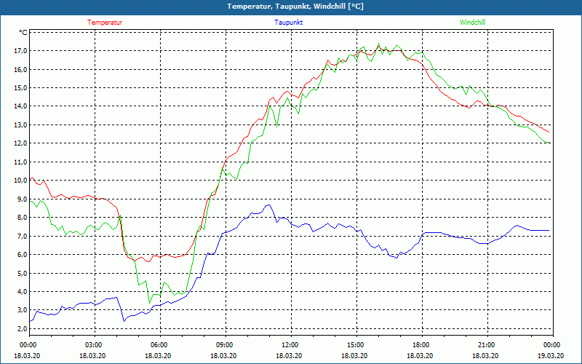Click the 5,0 y-axis value
This screenshot has width=582, height=364.
[x=23, y=274]
